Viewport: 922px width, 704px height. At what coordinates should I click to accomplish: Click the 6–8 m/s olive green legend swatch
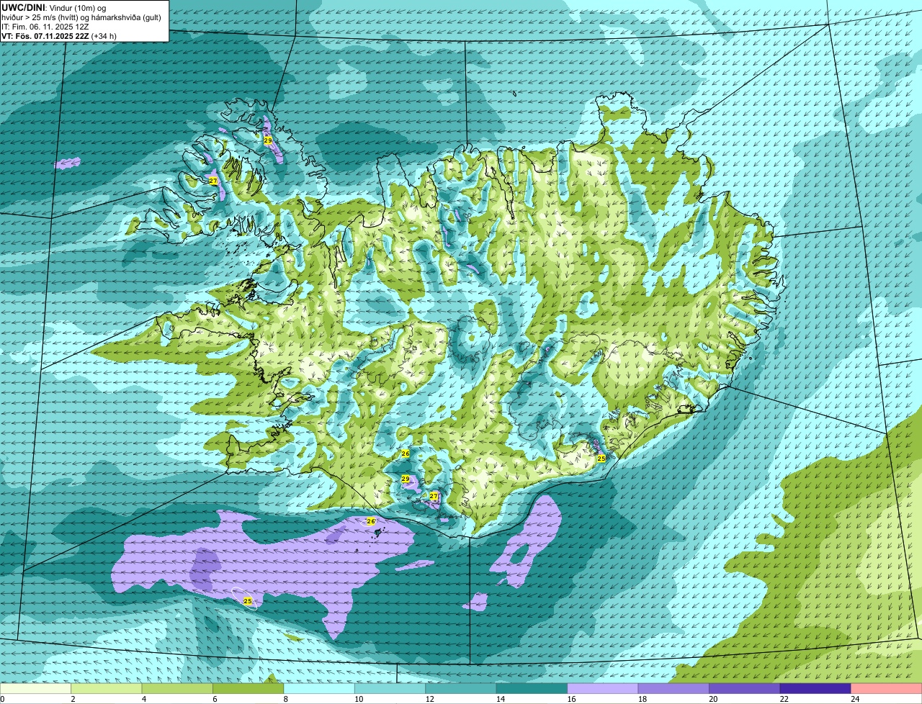(x=250, y=689)
